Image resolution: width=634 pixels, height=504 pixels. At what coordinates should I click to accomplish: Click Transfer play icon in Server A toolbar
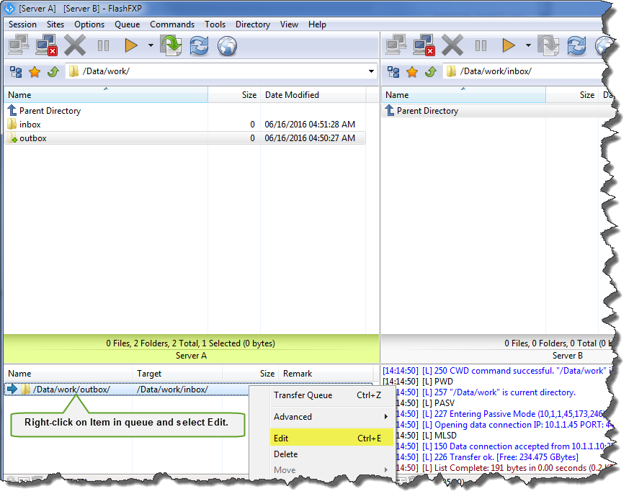131,45
